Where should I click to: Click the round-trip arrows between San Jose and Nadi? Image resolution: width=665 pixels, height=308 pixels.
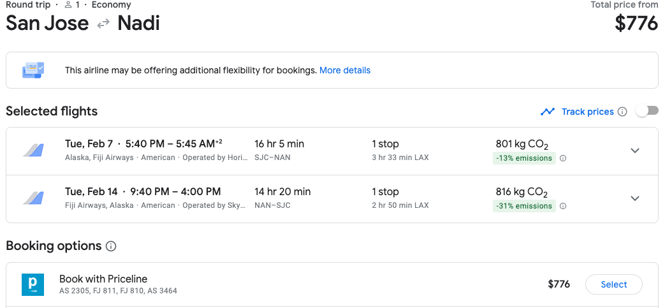click(x=103, y=24)
